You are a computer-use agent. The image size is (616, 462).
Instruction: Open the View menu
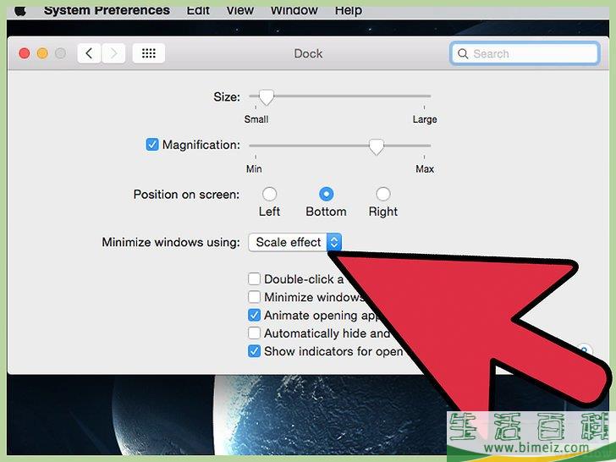coord(239,10)
